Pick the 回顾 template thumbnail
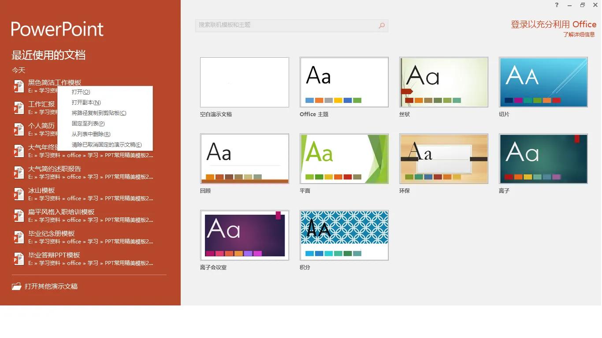Image resolution: width=602 pixels, height=338 pixels. (245, 159)
